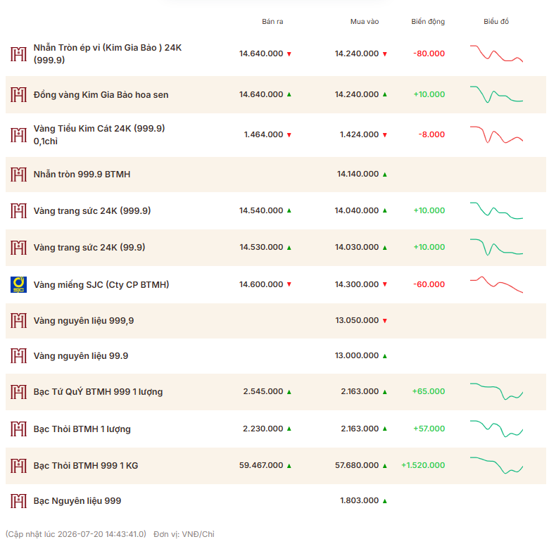Screen dimensions: 549x544
Task: Click the BTMH logo beside Nhẫn tròn 999.9 BTMH
Action: (18, 175)
